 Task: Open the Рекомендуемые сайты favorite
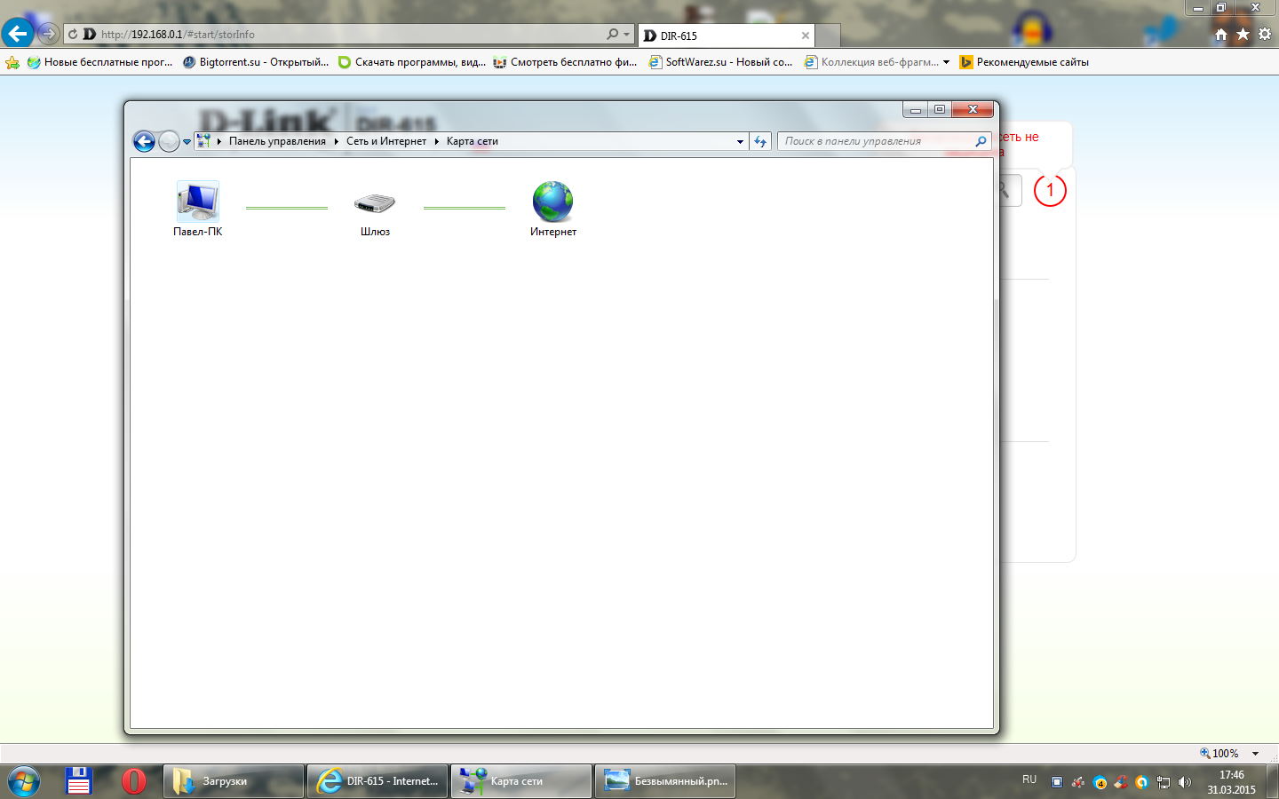pyautogui.click(x=1024, y=62)
